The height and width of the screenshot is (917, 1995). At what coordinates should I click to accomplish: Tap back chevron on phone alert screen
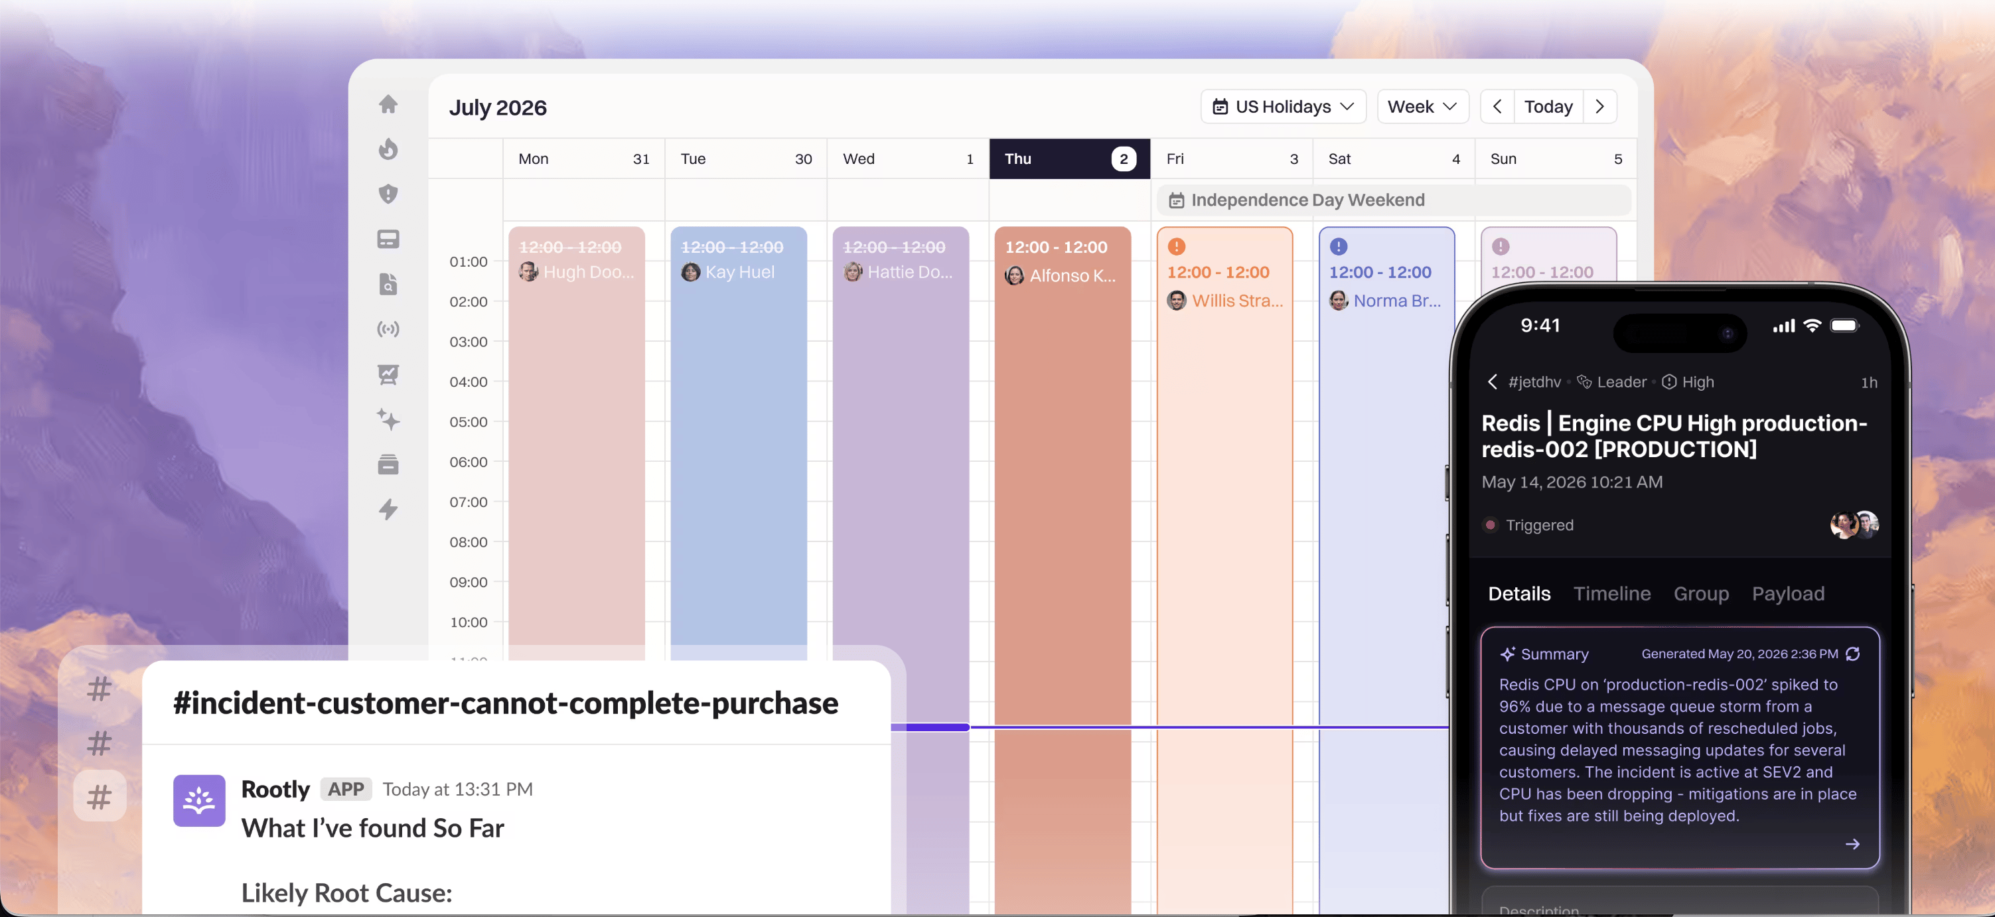[1493, 382]
